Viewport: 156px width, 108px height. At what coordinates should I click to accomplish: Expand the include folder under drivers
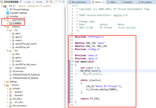[7, 89]
